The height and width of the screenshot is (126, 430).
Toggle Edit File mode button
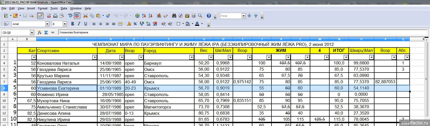point(40,16)
